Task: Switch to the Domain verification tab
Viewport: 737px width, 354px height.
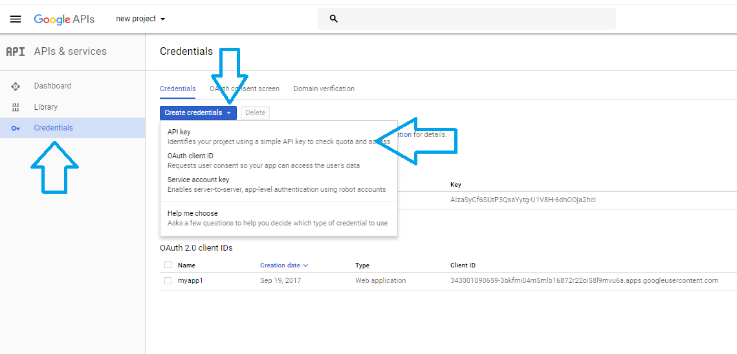Action: tap(324, 88)
